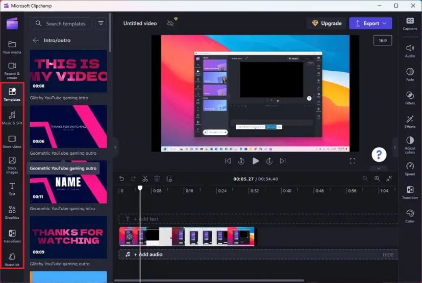This screenshot has width=422, height=283.
Task: Select the Templates sidebar tab
Action: pyautogui.click(x=12, y=94)
